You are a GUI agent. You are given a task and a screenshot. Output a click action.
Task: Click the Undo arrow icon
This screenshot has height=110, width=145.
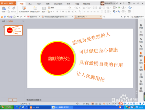(18, 17)
